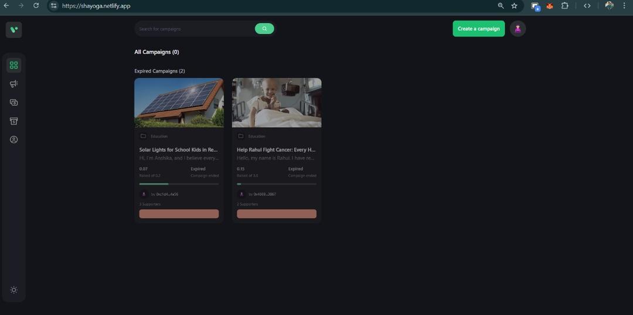The height and width of the screenshot is (315, 633).
Task: Click All Campaigns (0) heading
Action: tap(156, 52)
